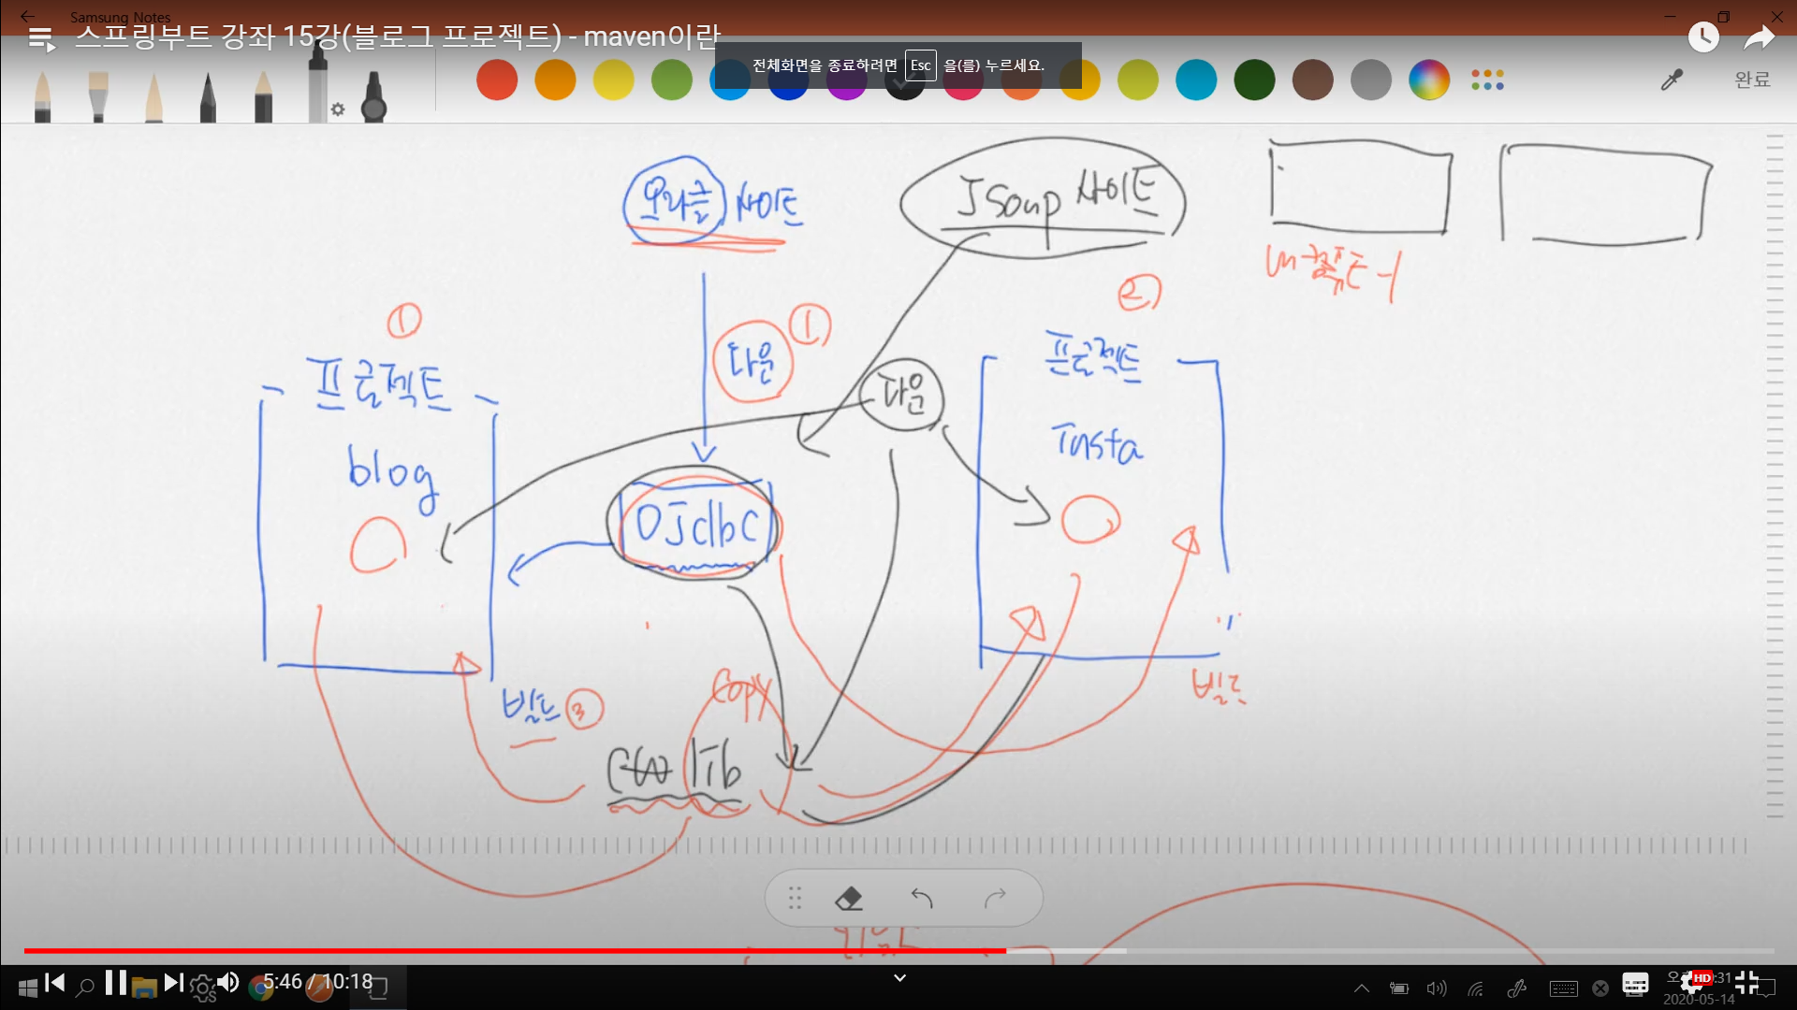Viewport: 1797px width, 1010px height.
Task: Click the redo arrow
Action: (x=995, y=899)
